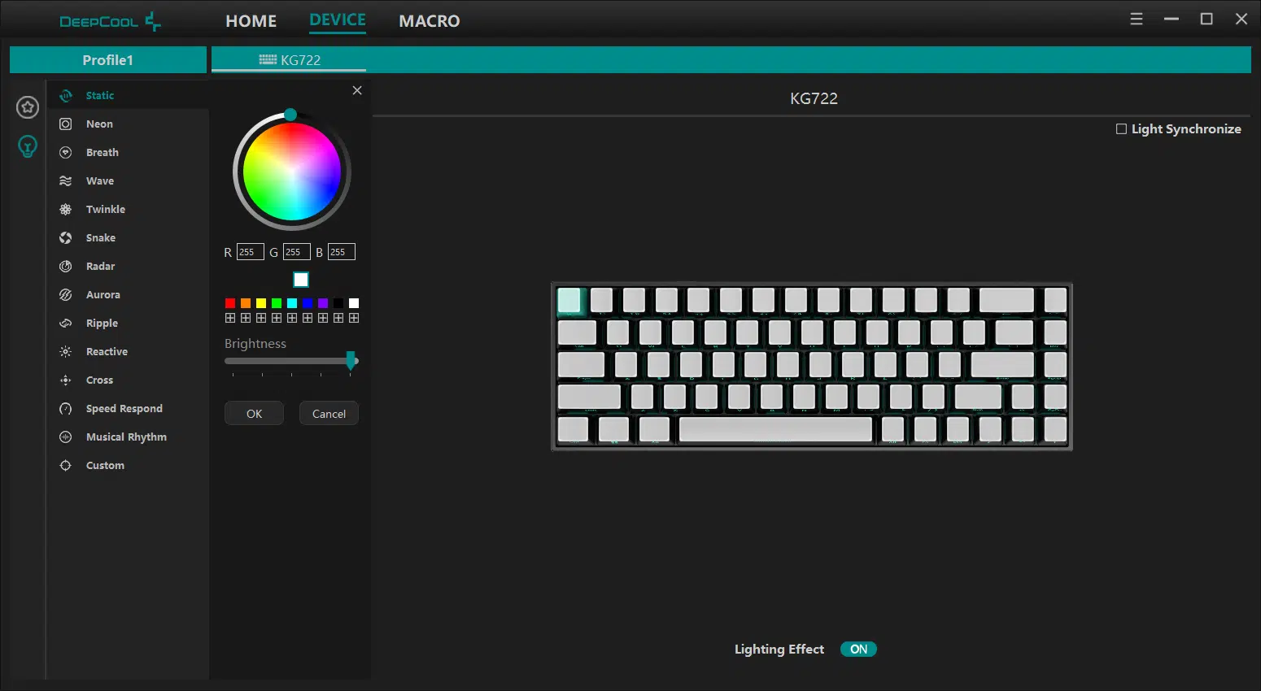Select the Snake effect icon
This screenshot has height=691, width=1261.
tap(66, 237)
